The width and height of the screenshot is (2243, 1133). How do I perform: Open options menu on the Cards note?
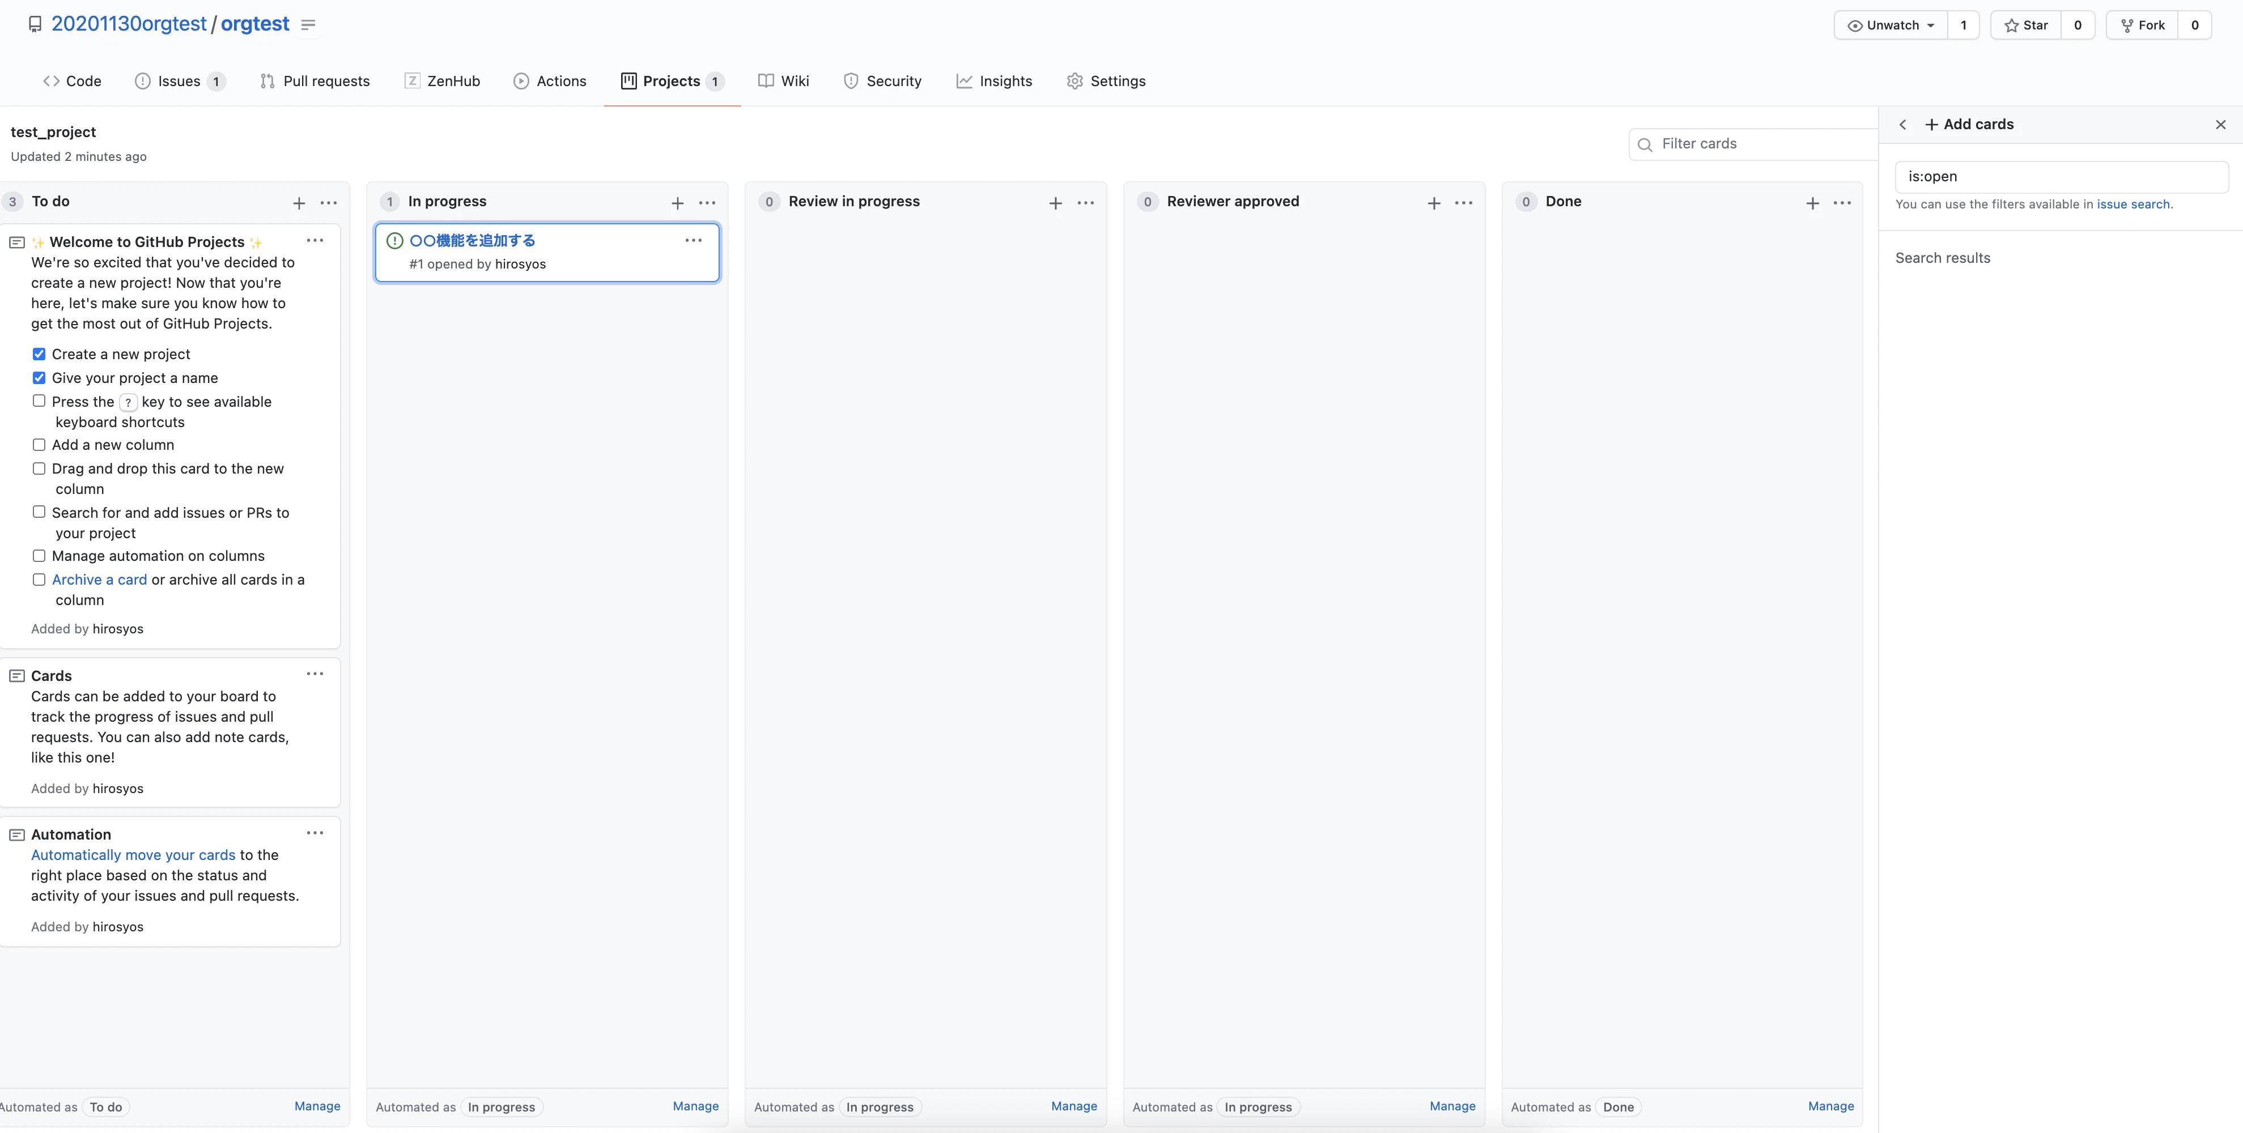pos(315,674)
